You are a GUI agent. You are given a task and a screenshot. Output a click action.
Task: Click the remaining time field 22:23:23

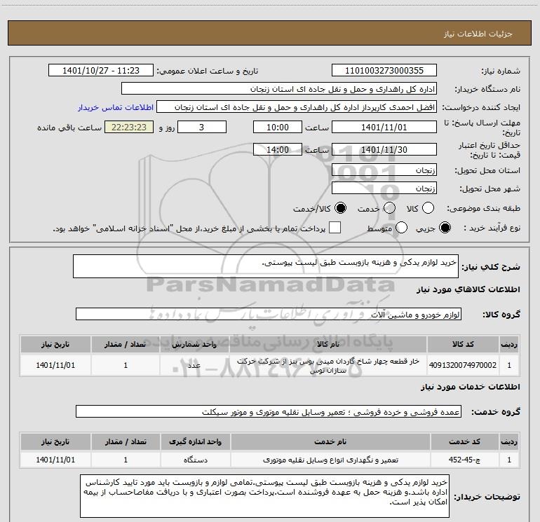click(129, 127)
